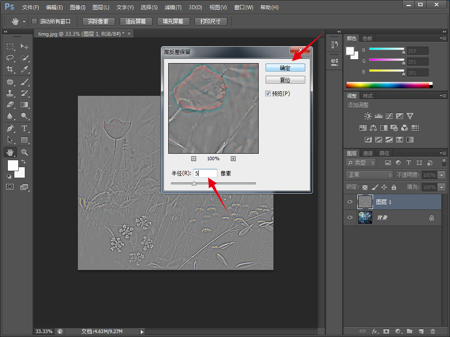Open status bar info arrow
Viewport: 450px width, 337px height.
pos(142,331)
